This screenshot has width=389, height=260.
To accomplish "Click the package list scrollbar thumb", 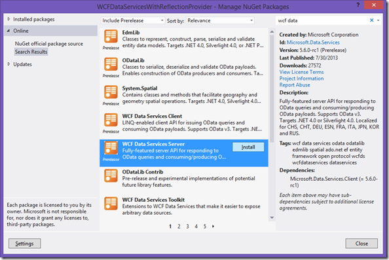I will 272,88.
